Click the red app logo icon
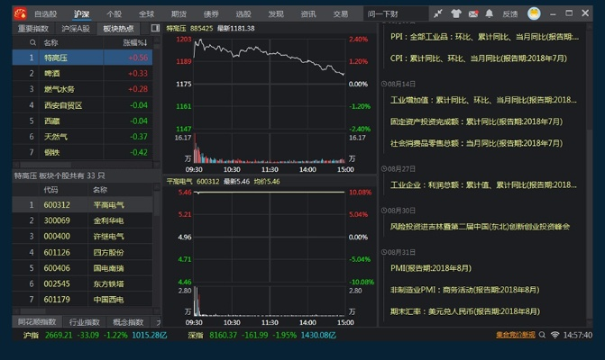 point(20,13)
